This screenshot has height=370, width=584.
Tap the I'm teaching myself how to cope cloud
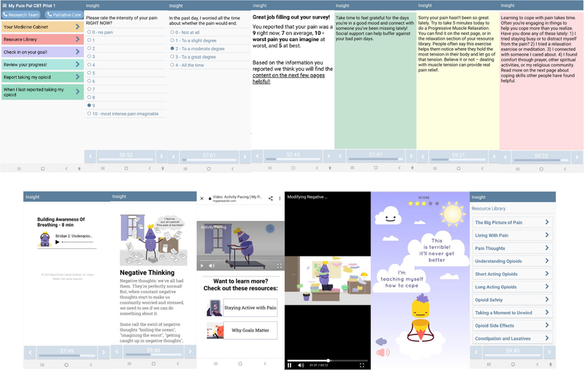tap(402, 279)
